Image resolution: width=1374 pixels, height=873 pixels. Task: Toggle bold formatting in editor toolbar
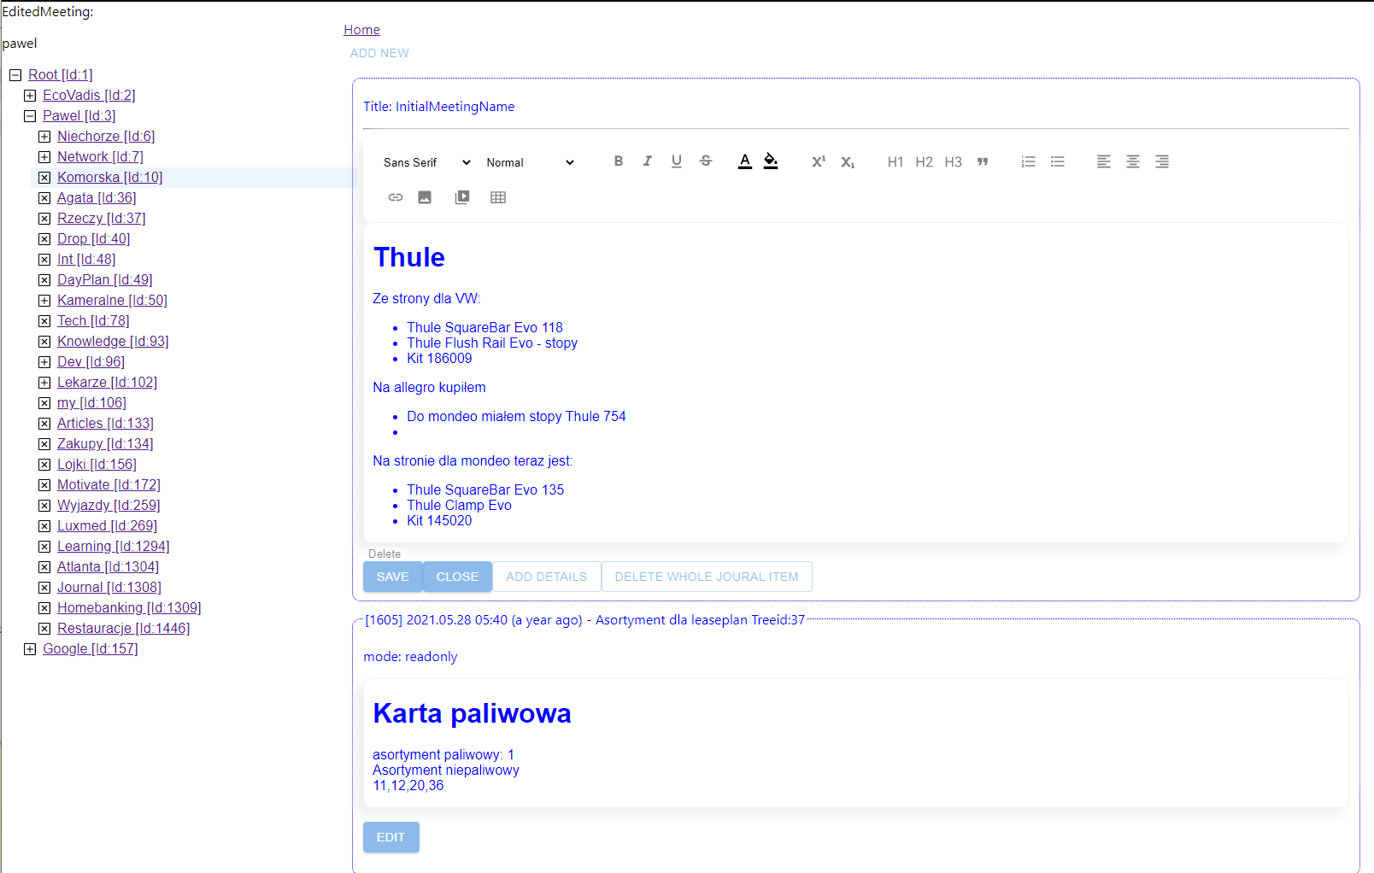(x=619, y=161)
